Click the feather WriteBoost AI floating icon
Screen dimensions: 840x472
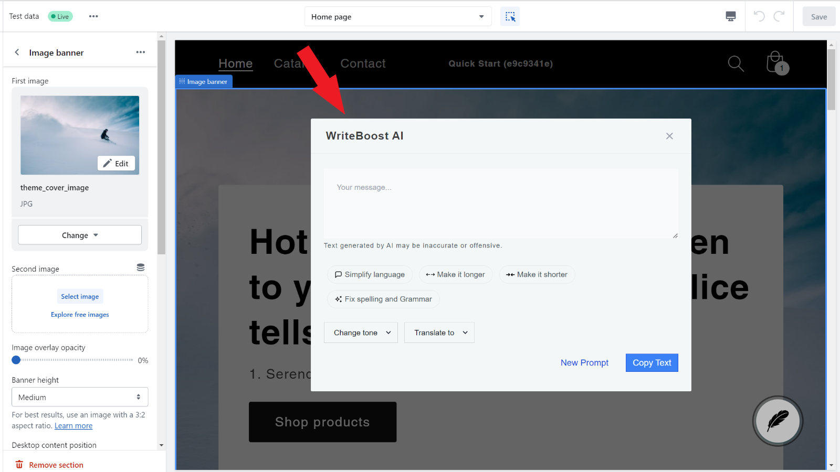(x=778, y=421)
